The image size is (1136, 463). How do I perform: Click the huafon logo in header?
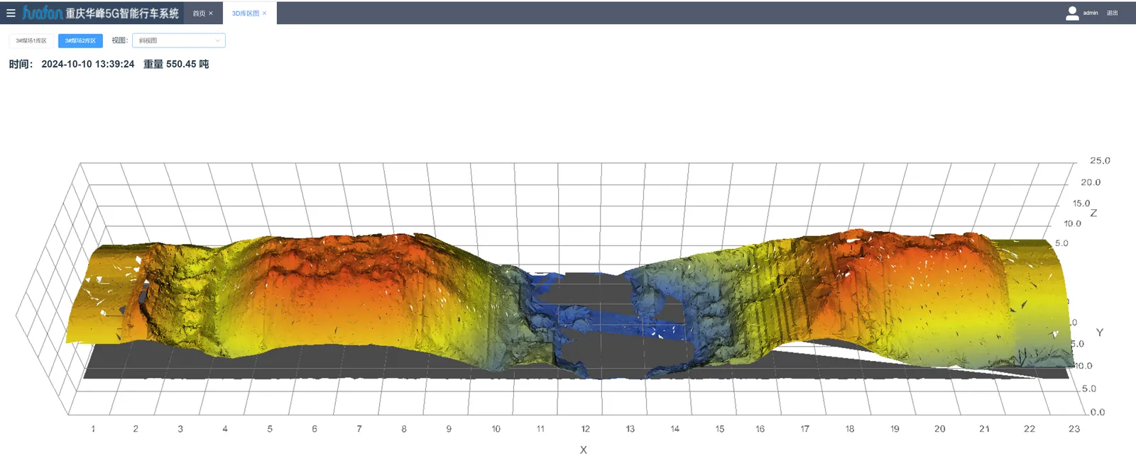point(43,13)
